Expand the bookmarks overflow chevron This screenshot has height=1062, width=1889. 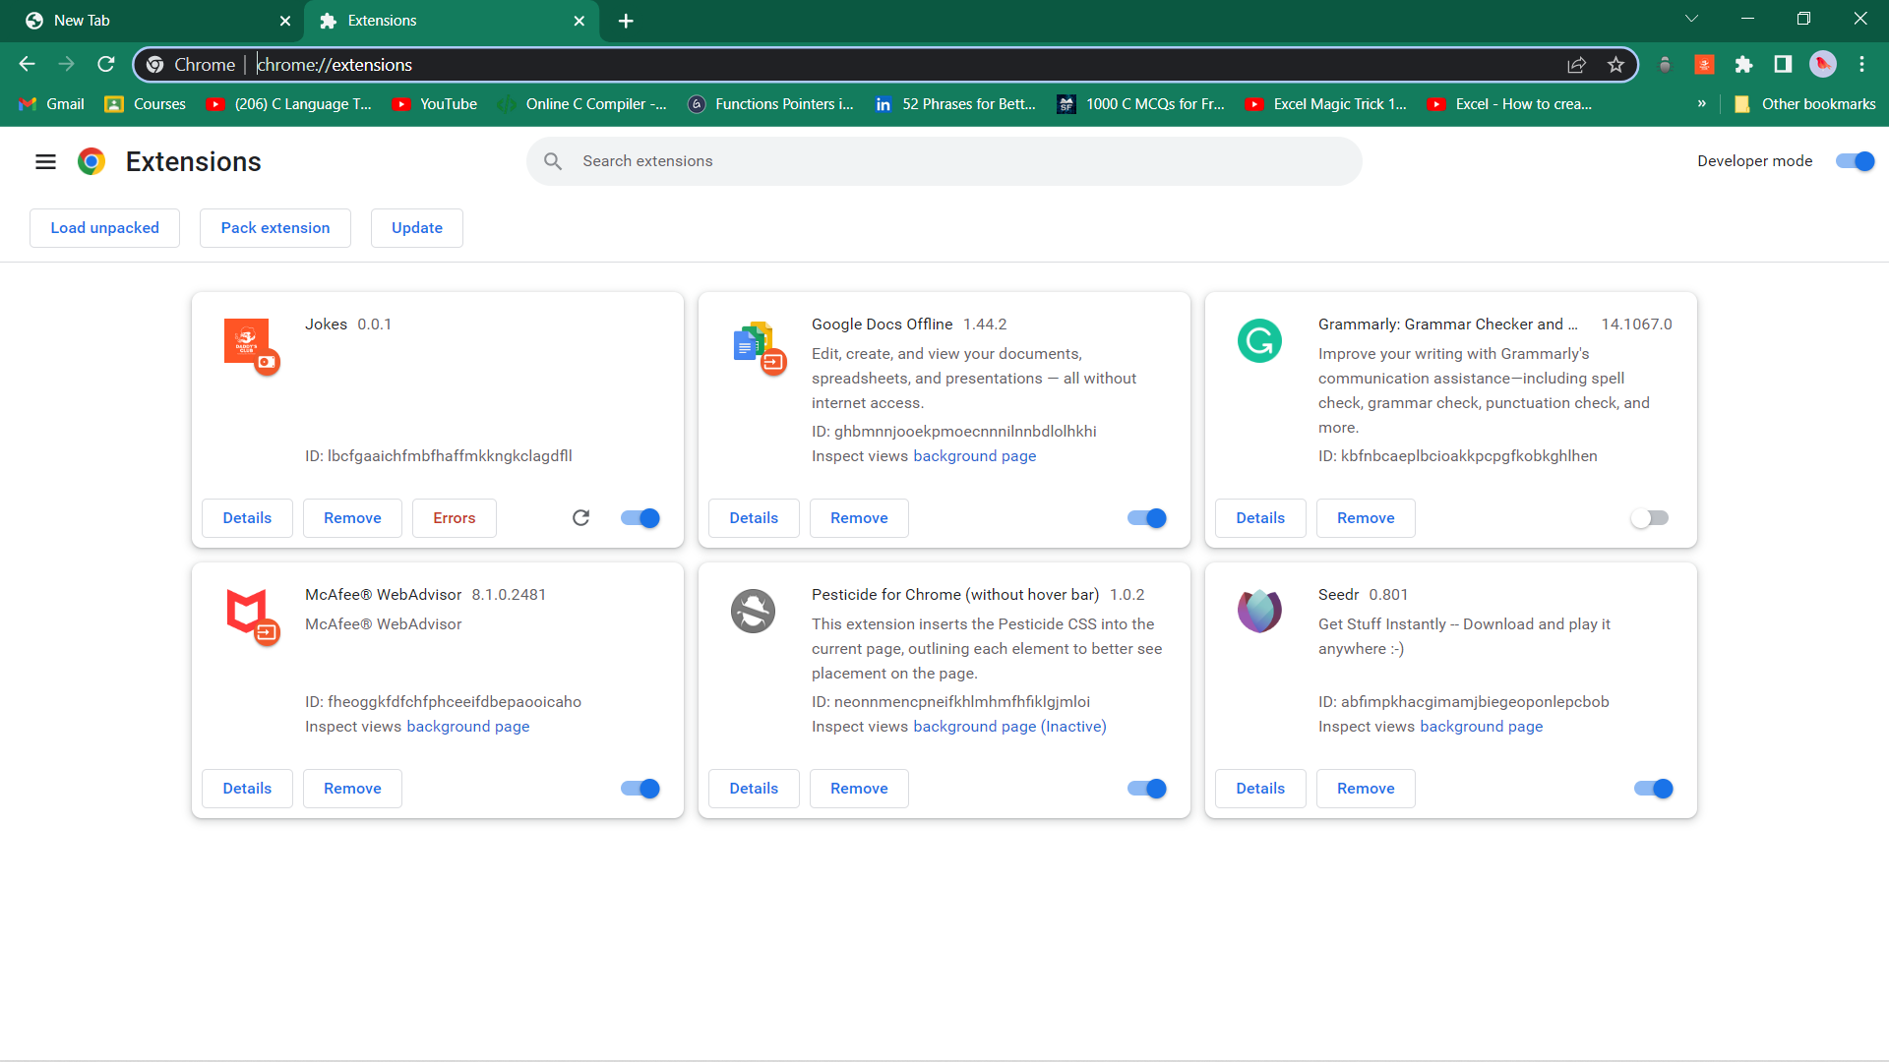point(1702,103)
